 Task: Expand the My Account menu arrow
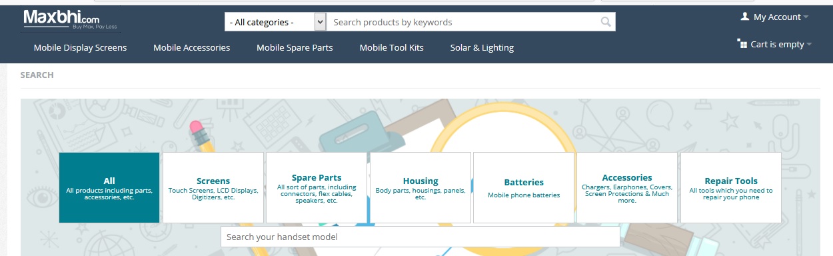coord(806,17)
